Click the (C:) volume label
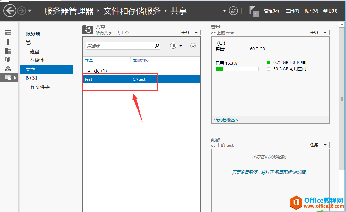This screenshot has width=346, height=212. coord(221,43)
